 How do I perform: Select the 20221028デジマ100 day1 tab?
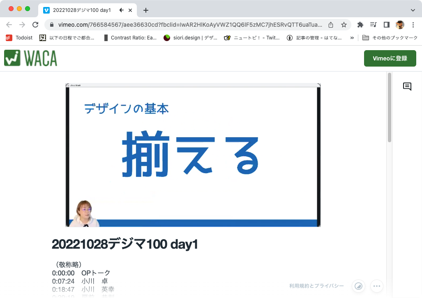[82, 10]
